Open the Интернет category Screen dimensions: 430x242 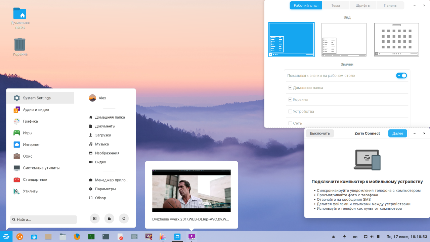[40, 145]
